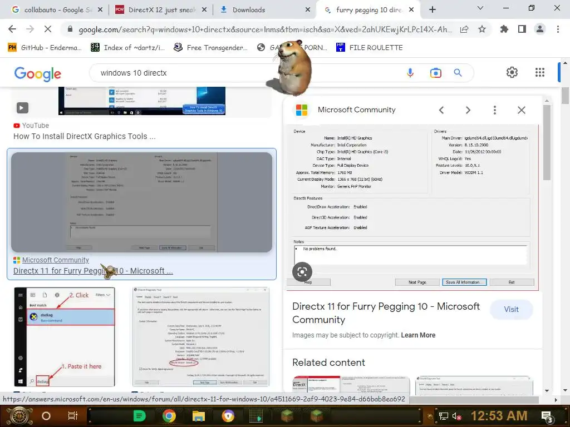The width and height of the screenshot is (570, 427).
Task: Toggle the Chrome side panel
Action: pyautogui.click(x=522, y=29)
